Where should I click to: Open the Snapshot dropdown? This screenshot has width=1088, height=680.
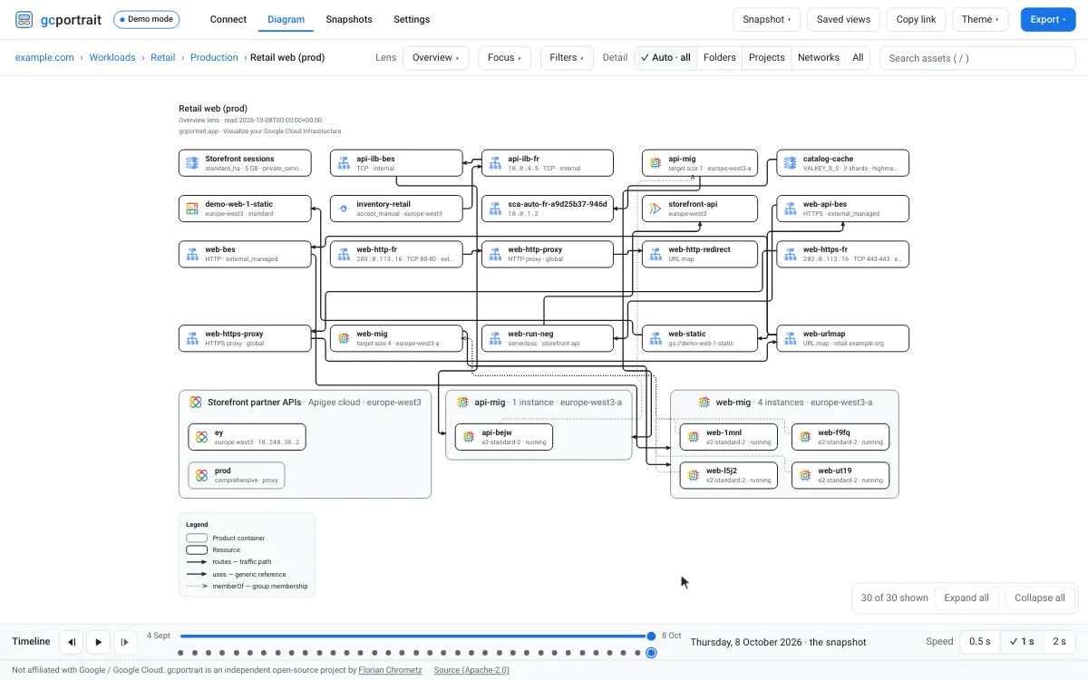[766, 19]
